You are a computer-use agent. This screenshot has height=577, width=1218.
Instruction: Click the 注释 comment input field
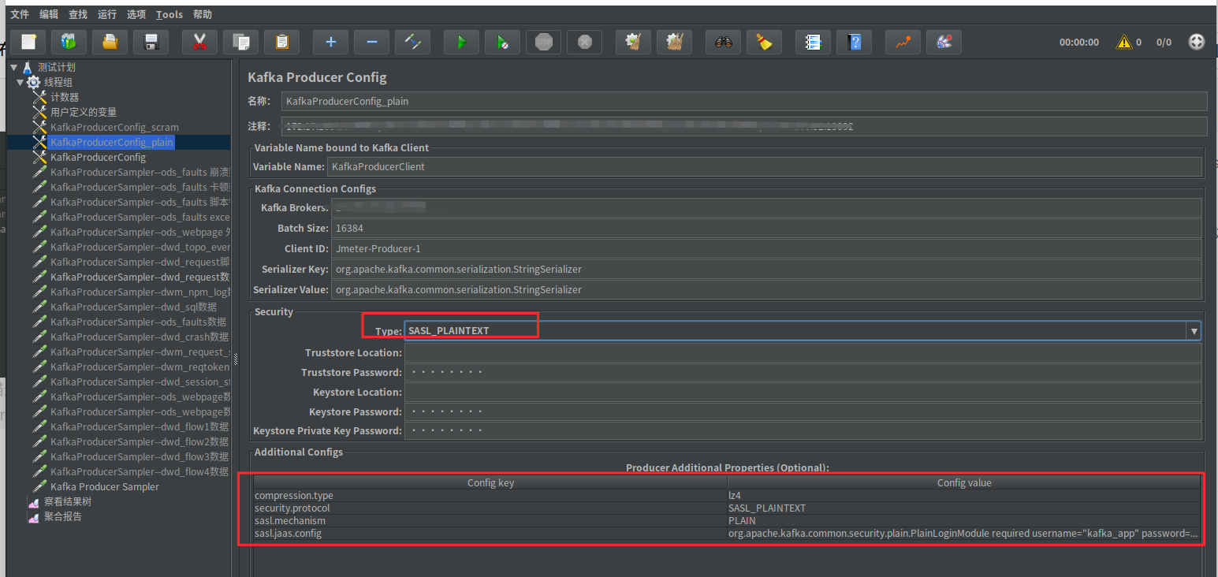pyautogui.click(x=743, y=126)
